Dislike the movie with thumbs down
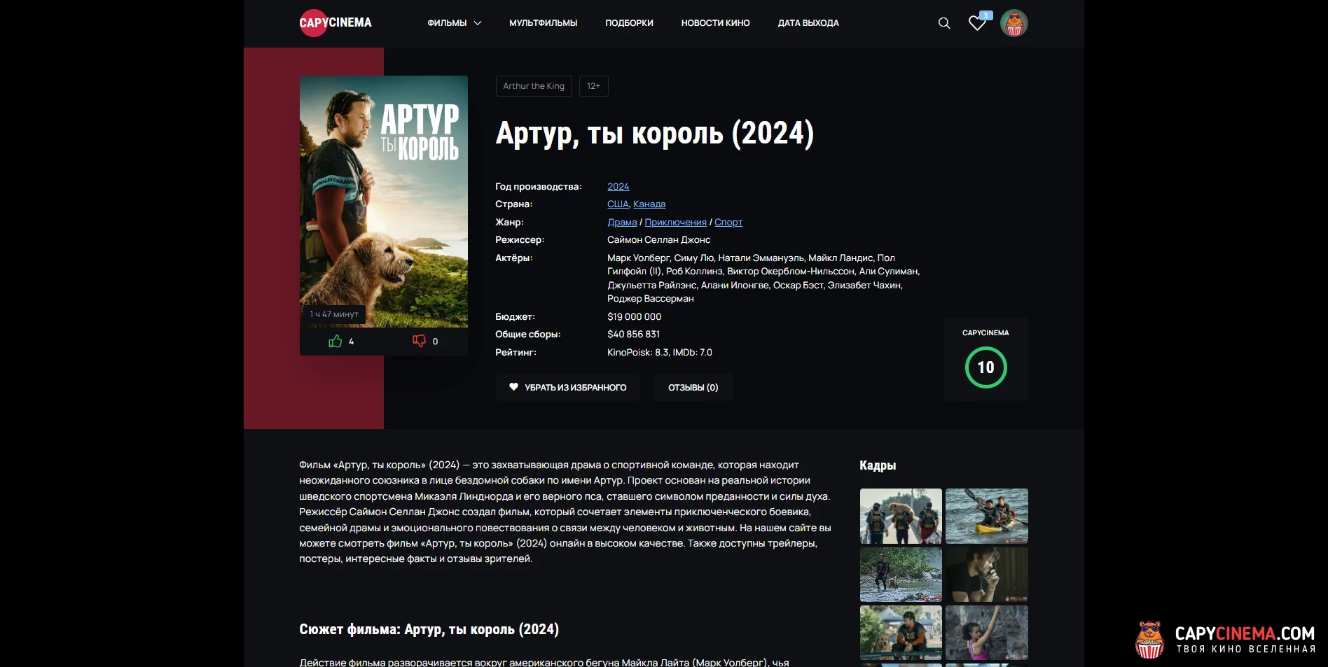Screen dimensions: 1328x667 [419, 341]
